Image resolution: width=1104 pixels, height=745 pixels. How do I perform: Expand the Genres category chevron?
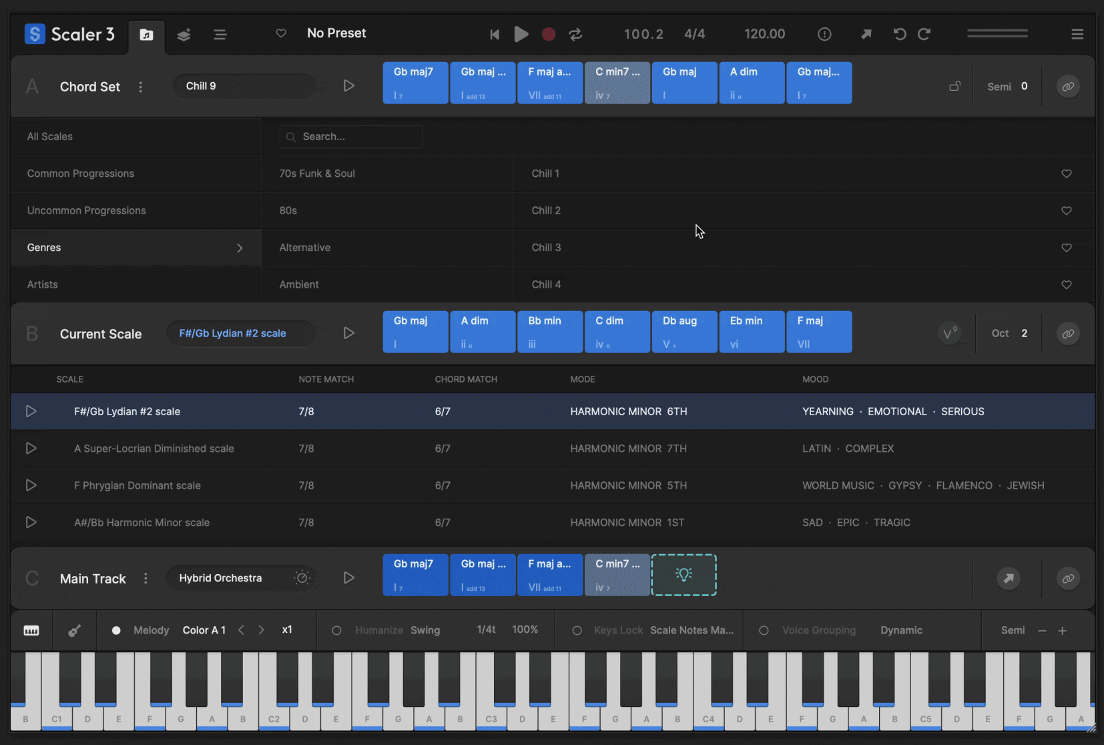(x=239, y=248)
